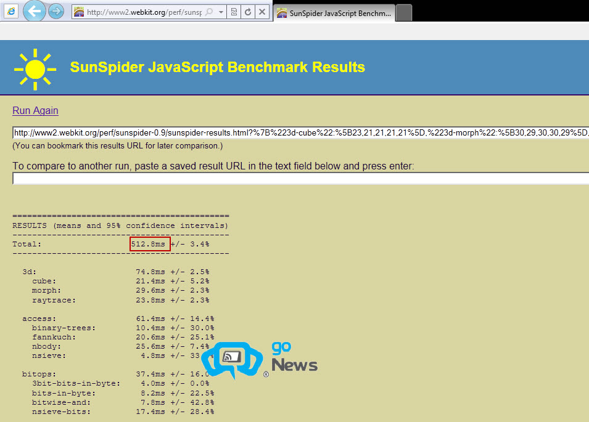Click the access time 61.4ms
Viewport: 589px width, 422px height.
150,319
